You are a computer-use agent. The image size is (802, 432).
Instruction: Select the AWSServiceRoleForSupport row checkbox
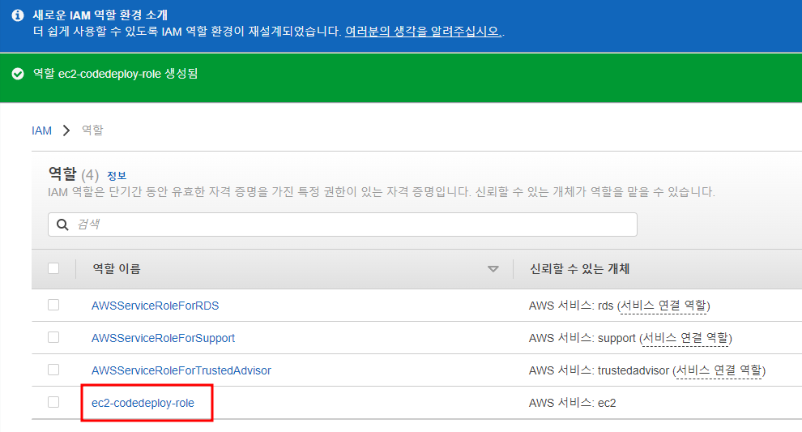point(53,337)
